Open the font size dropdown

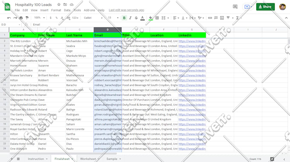tap(113, 18)
